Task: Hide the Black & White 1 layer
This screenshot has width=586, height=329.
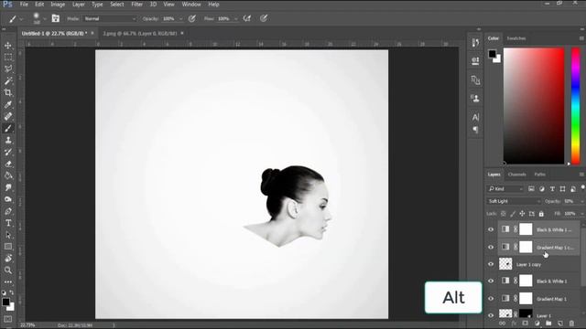Action: click(x=491, y=281)
